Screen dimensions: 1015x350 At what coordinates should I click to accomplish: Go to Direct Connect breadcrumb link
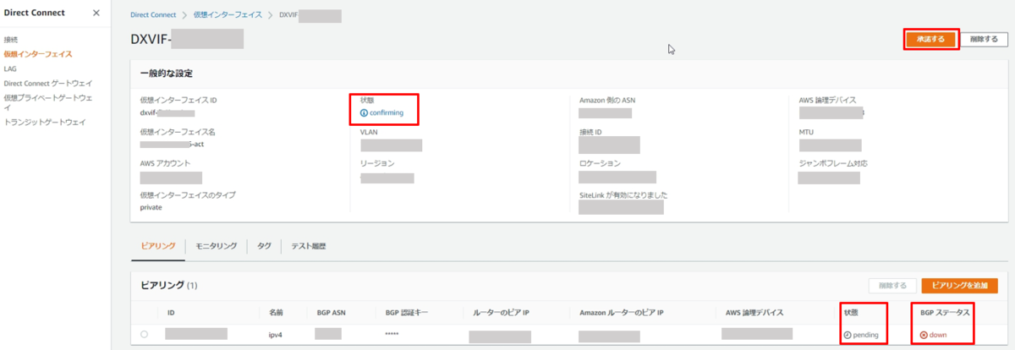[x=151, y=14]
